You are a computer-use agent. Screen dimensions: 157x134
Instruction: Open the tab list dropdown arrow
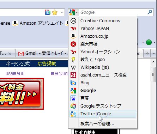(153, 54)
